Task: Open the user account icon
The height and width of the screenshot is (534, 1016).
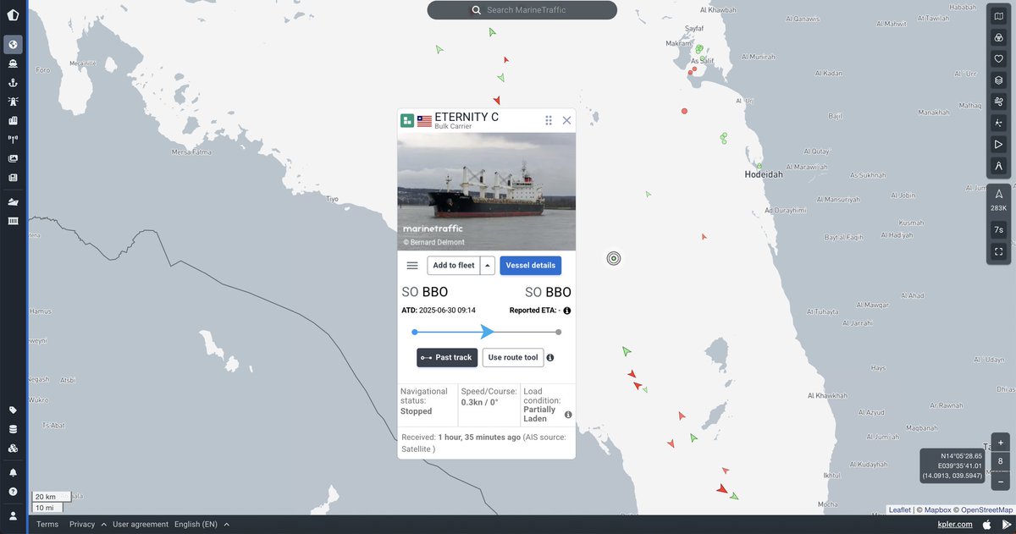Action: 13,515
